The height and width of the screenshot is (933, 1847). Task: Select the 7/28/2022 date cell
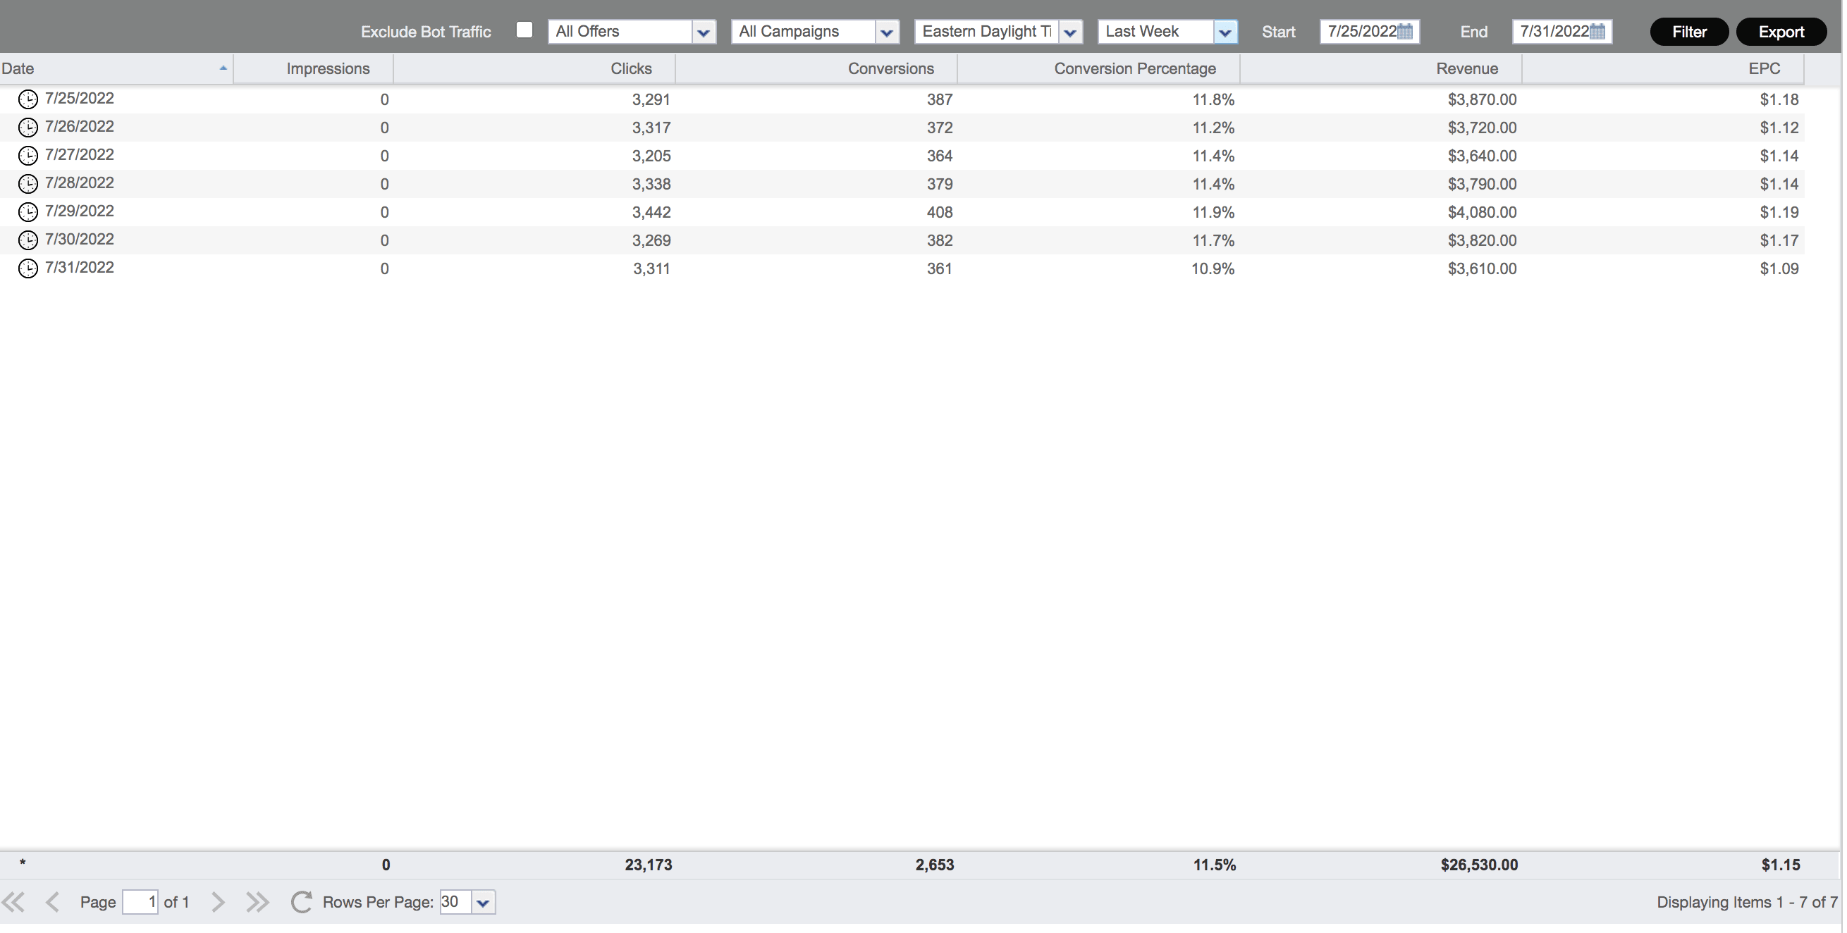point(80,183)
